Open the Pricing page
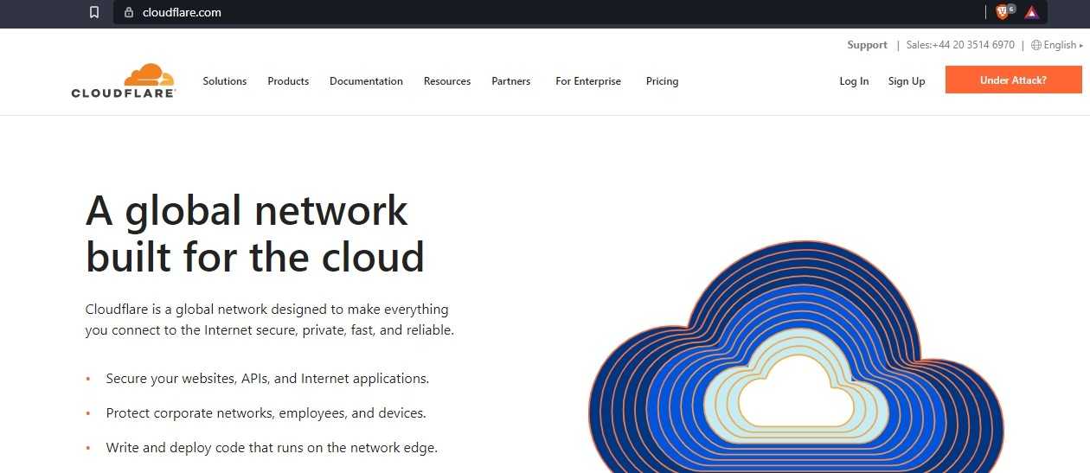 point(662,81)
